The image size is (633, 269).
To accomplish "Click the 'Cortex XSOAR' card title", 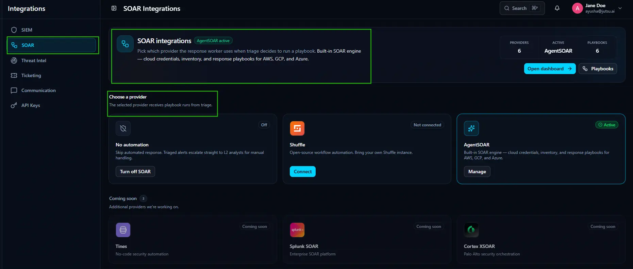I will click(x=479, y=246).
